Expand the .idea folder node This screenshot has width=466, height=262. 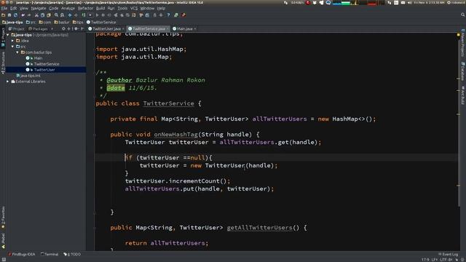point(13,41)
